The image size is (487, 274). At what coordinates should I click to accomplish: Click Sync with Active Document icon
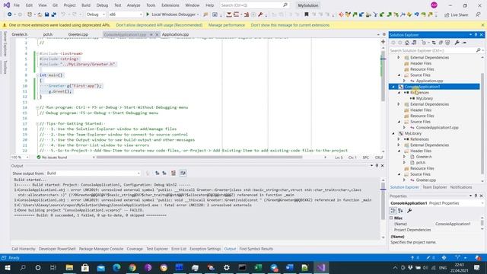pyautogui.click(x=434, y=43)
